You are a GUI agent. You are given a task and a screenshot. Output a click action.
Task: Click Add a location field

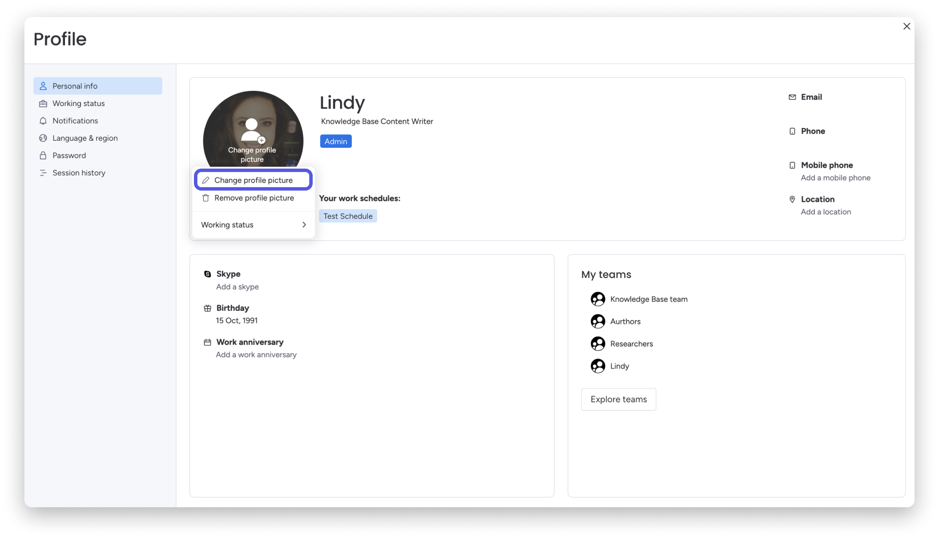[x=825, y=212]
